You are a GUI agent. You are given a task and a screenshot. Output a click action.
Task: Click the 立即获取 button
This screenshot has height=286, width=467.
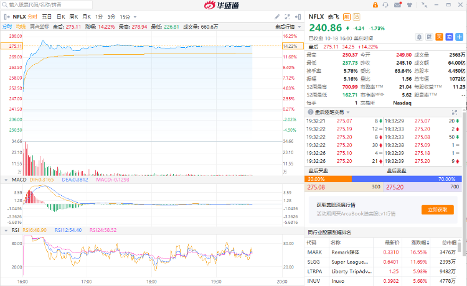pos(438,210)
